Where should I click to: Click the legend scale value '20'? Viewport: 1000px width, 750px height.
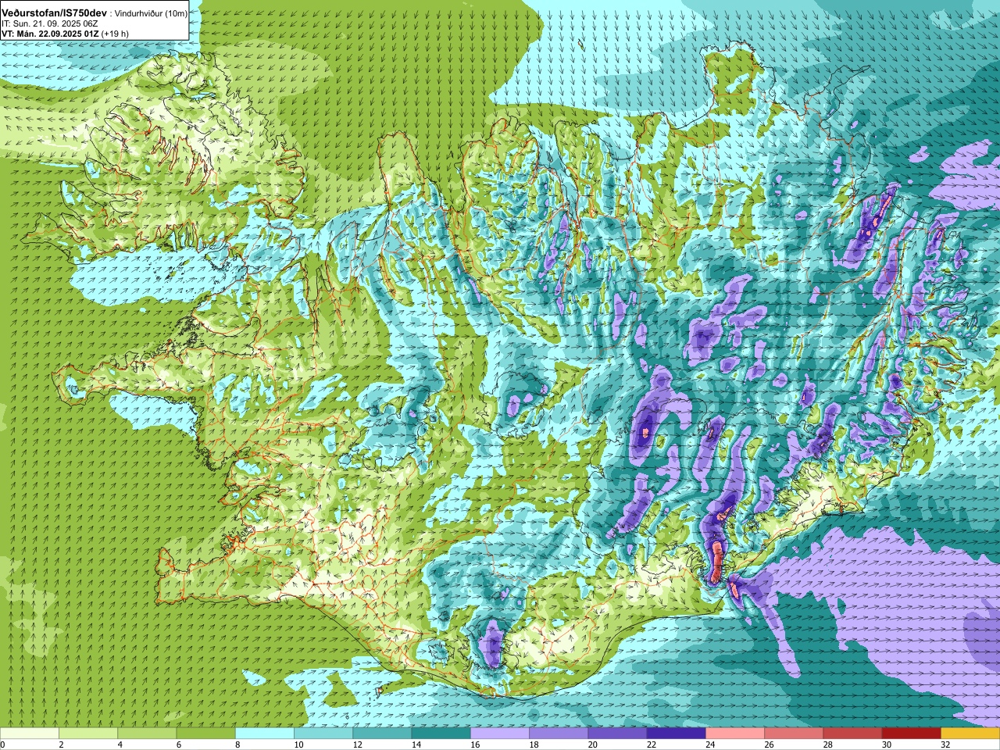[x=593, y=745]
